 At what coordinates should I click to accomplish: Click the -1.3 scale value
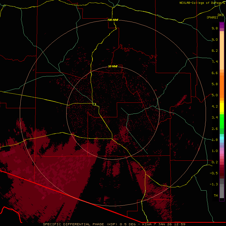pyautogui.click(x=214, y=184)
